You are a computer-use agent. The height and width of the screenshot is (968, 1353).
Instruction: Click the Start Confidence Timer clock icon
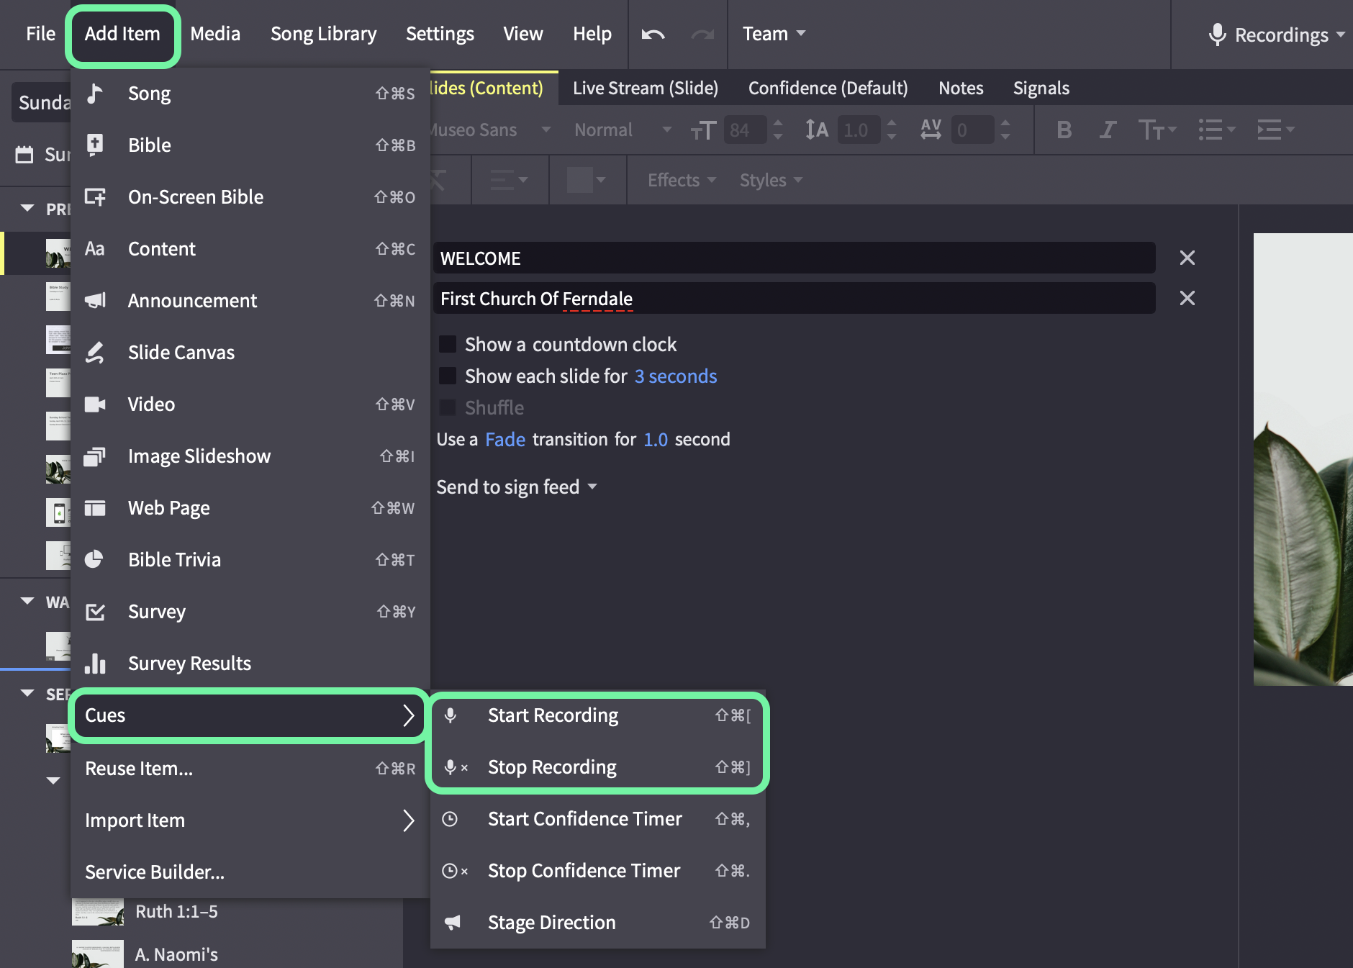tap(450, 819)
